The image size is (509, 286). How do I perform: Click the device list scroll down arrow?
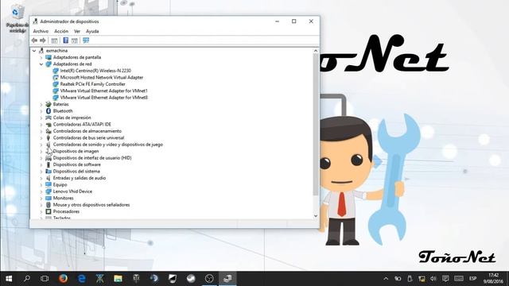click(316, 216)
